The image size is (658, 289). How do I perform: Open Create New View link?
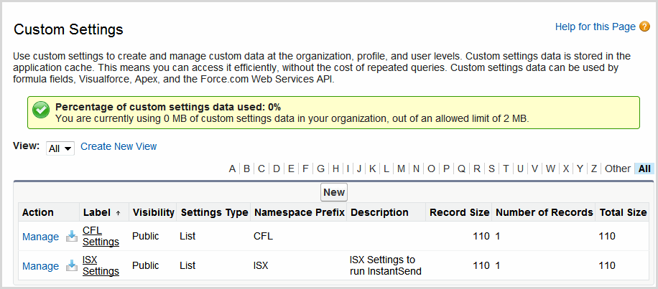pyautogui.click(x=119, y=146)
